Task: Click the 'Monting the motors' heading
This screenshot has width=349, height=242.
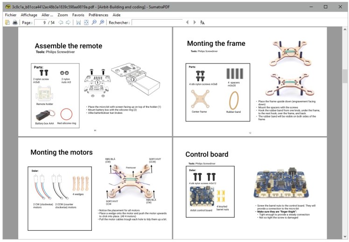Action: (62, 152)
